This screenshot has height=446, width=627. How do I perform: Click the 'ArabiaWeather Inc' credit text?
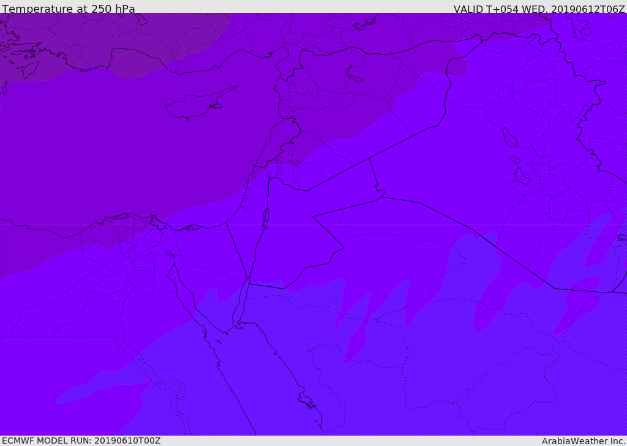[584, 441]
